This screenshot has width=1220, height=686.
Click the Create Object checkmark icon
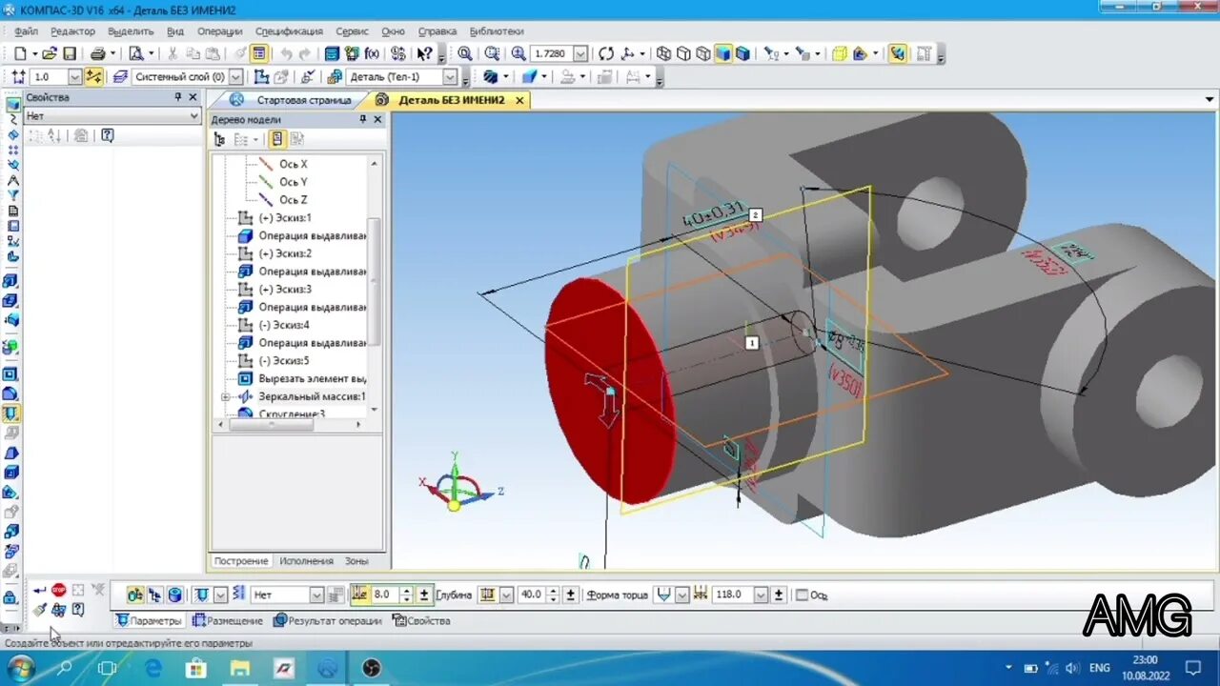(37, 589)
